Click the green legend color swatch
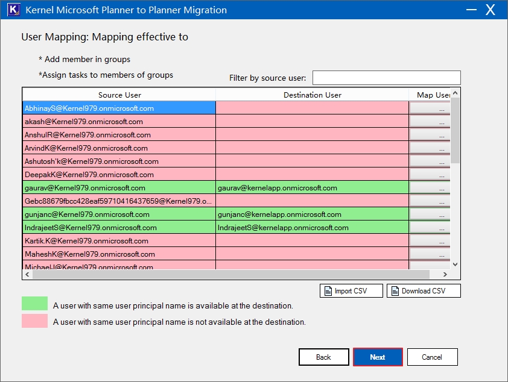The height and width of the screenshot is (382, 508). 34,304
